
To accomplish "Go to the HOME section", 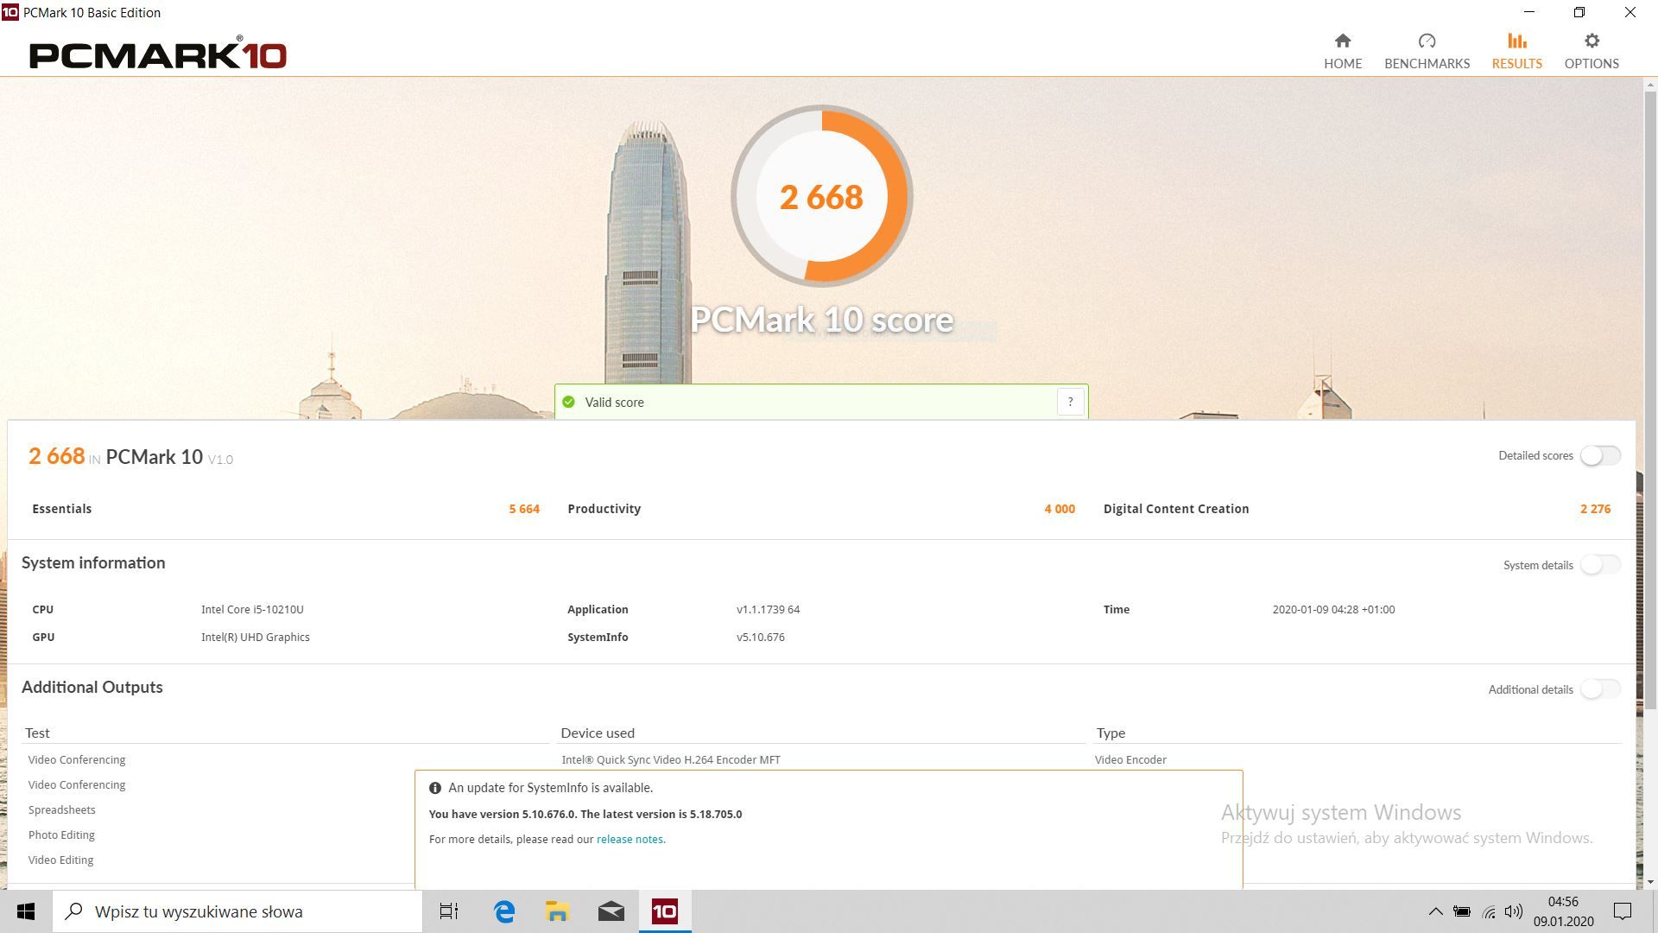I will [x=1342, y=51].
